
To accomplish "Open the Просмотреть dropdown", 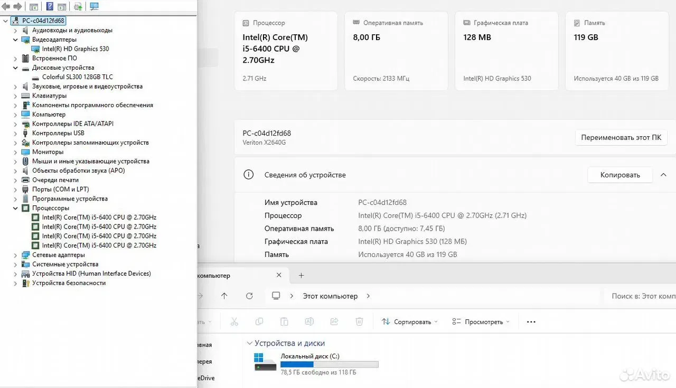I will pos(481,321).
